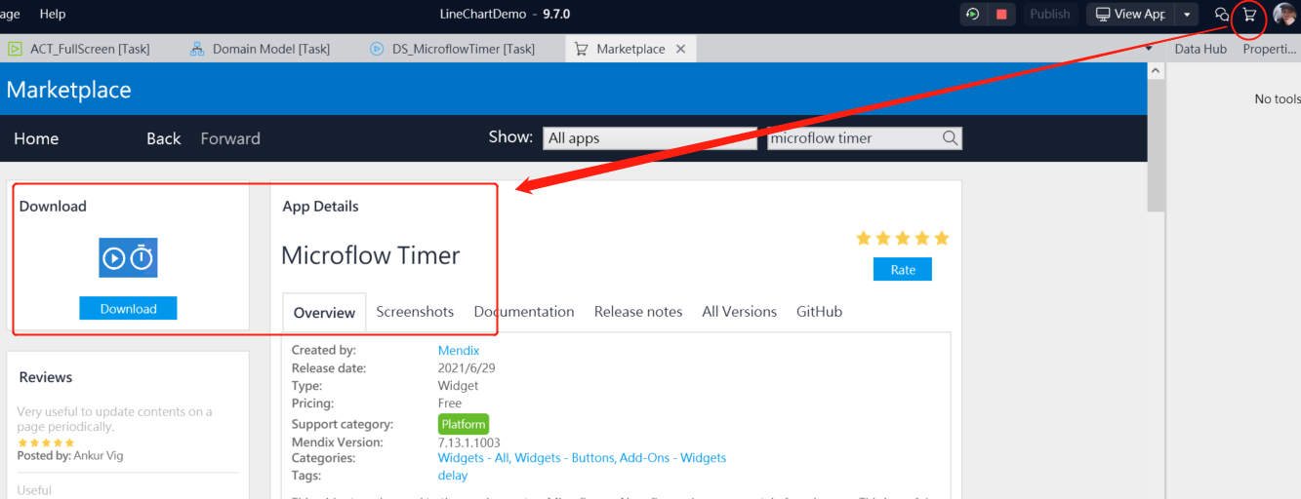The height and width of the screenshot is (499, 1301).
Task: Open the Data Hub pane tab
Action: tap(1200, 49)
